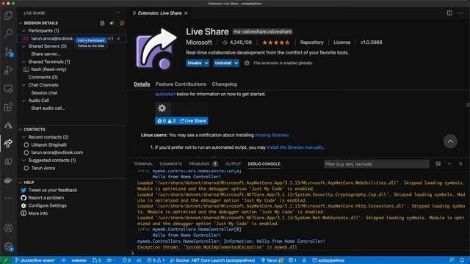Collapse the Help section
Screen dimensions: 470x264
click(21, 183)
